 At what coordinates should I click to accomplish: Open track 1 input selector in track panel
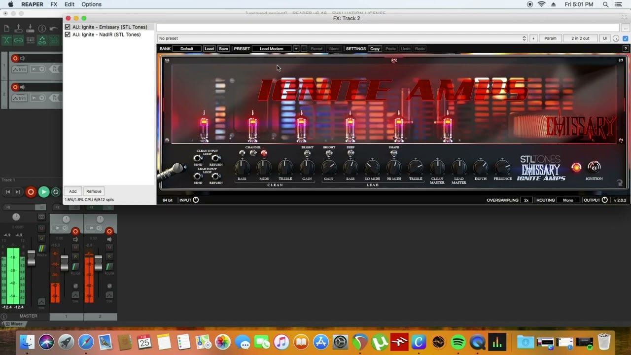(x=37, y=70)
